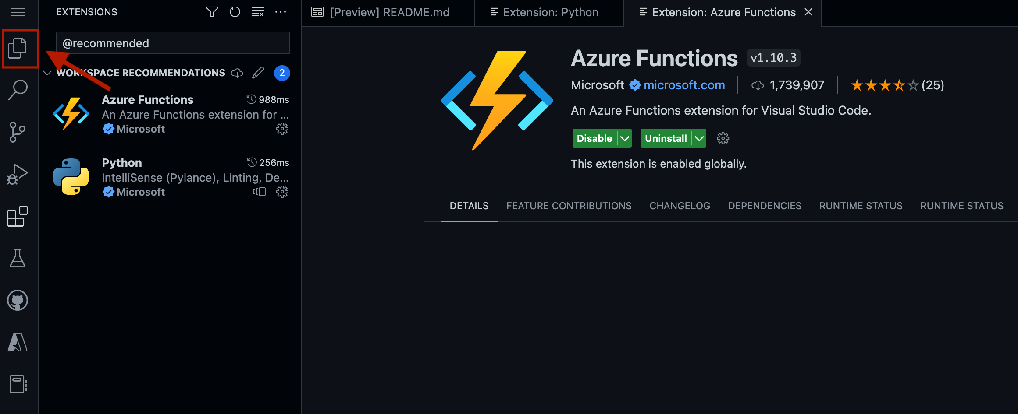Open the GitHub view icon
1018x414 pixels.
point(18,300)
